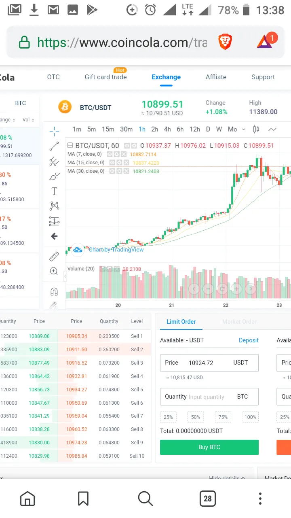This screenshot has width=291, height=518.
Task: Select the prediction and measurement tool
Action: pyautogui.click(x=54, y=221)
